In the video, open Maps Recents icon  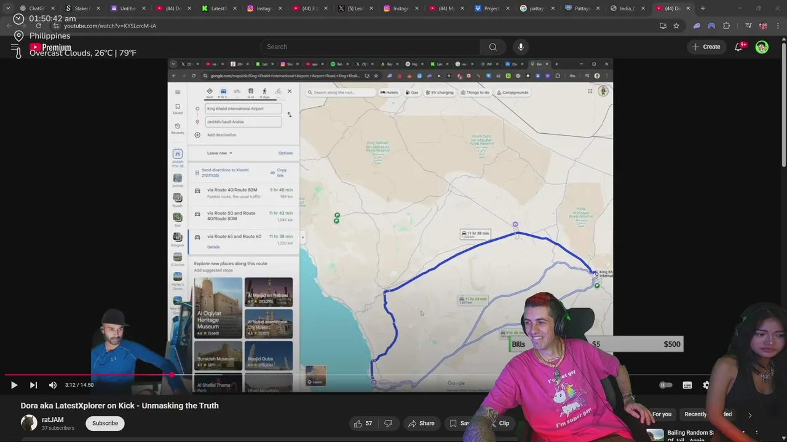[x=178, y=128]
